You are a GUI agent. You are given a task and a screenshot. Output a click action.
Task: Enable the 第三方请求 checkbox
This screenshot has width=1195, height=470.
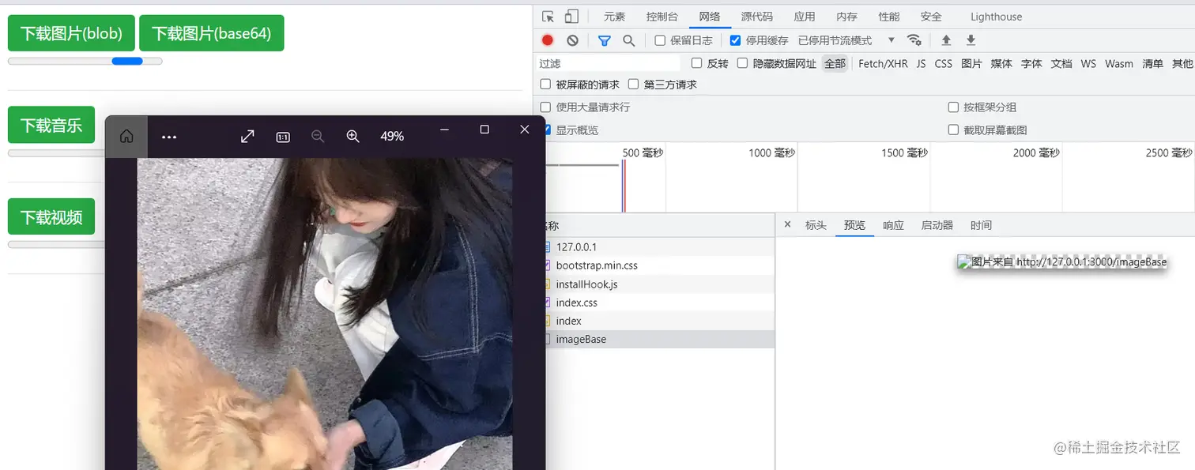(633, 85)
